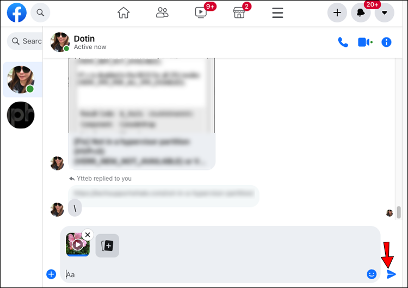The width and height of the screenshot is (408, 288).
Task: Open more actions with the blue plus icon
Action: pos(51,274)
